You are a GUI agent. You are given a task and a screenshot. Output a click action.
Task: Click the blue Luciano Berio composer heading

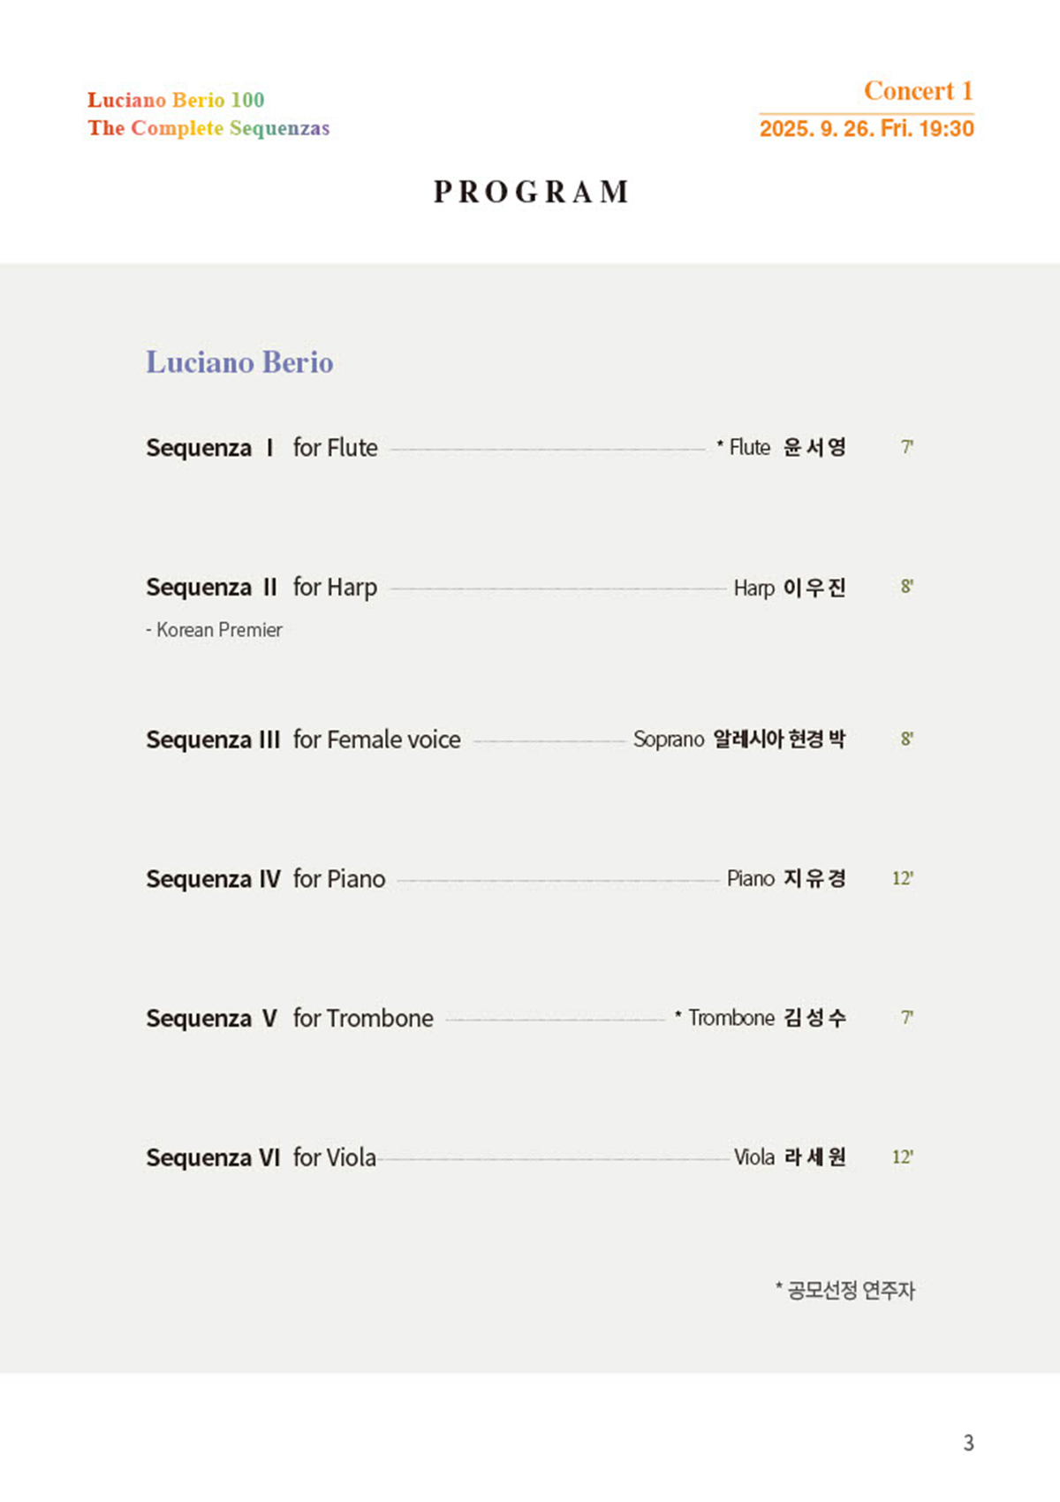[x=239, y=362]
